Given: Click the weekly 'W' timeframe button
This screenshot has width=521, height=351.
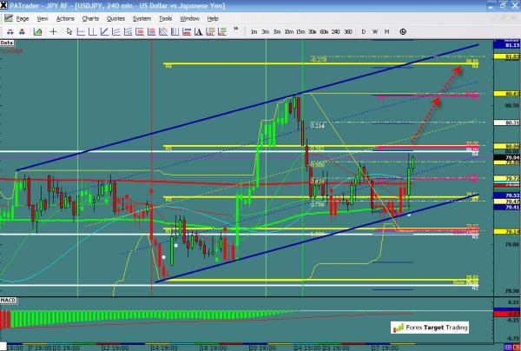Looking at the screenshot, I should (375, 30).
